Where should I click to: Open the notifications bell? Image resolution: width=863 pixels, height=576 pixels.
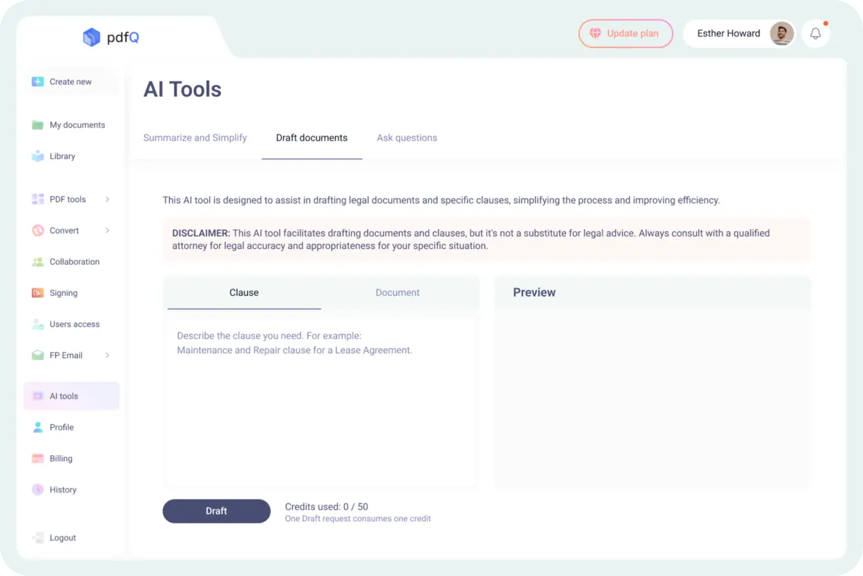pyautogui.click(x=815, y=33)
